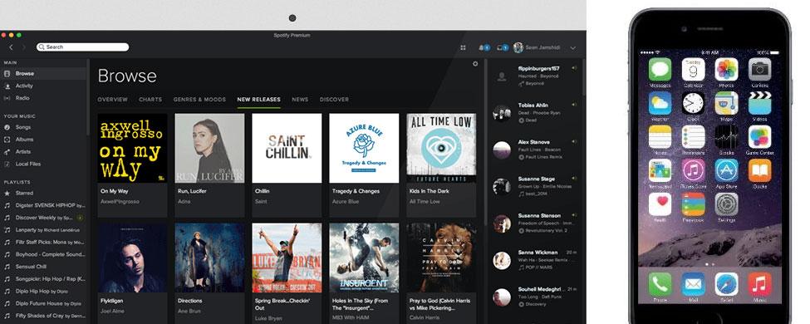Go back with the left arrow icon

[x=11, y=47]
